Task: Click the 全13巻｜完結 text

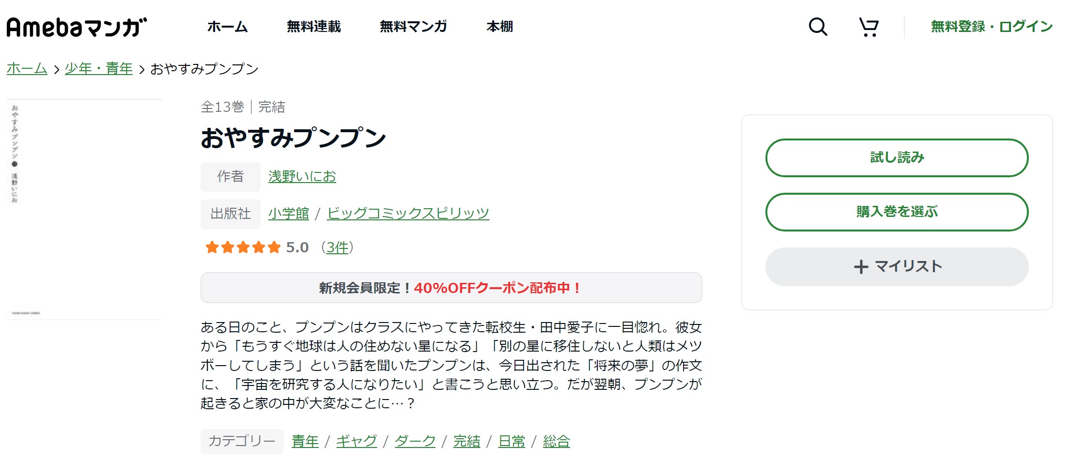Action: tap(243, 107)
